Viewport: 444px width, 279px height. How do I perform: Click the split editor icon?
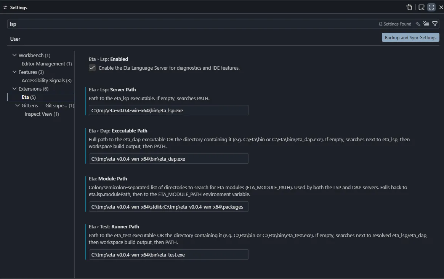coord(422,7)
